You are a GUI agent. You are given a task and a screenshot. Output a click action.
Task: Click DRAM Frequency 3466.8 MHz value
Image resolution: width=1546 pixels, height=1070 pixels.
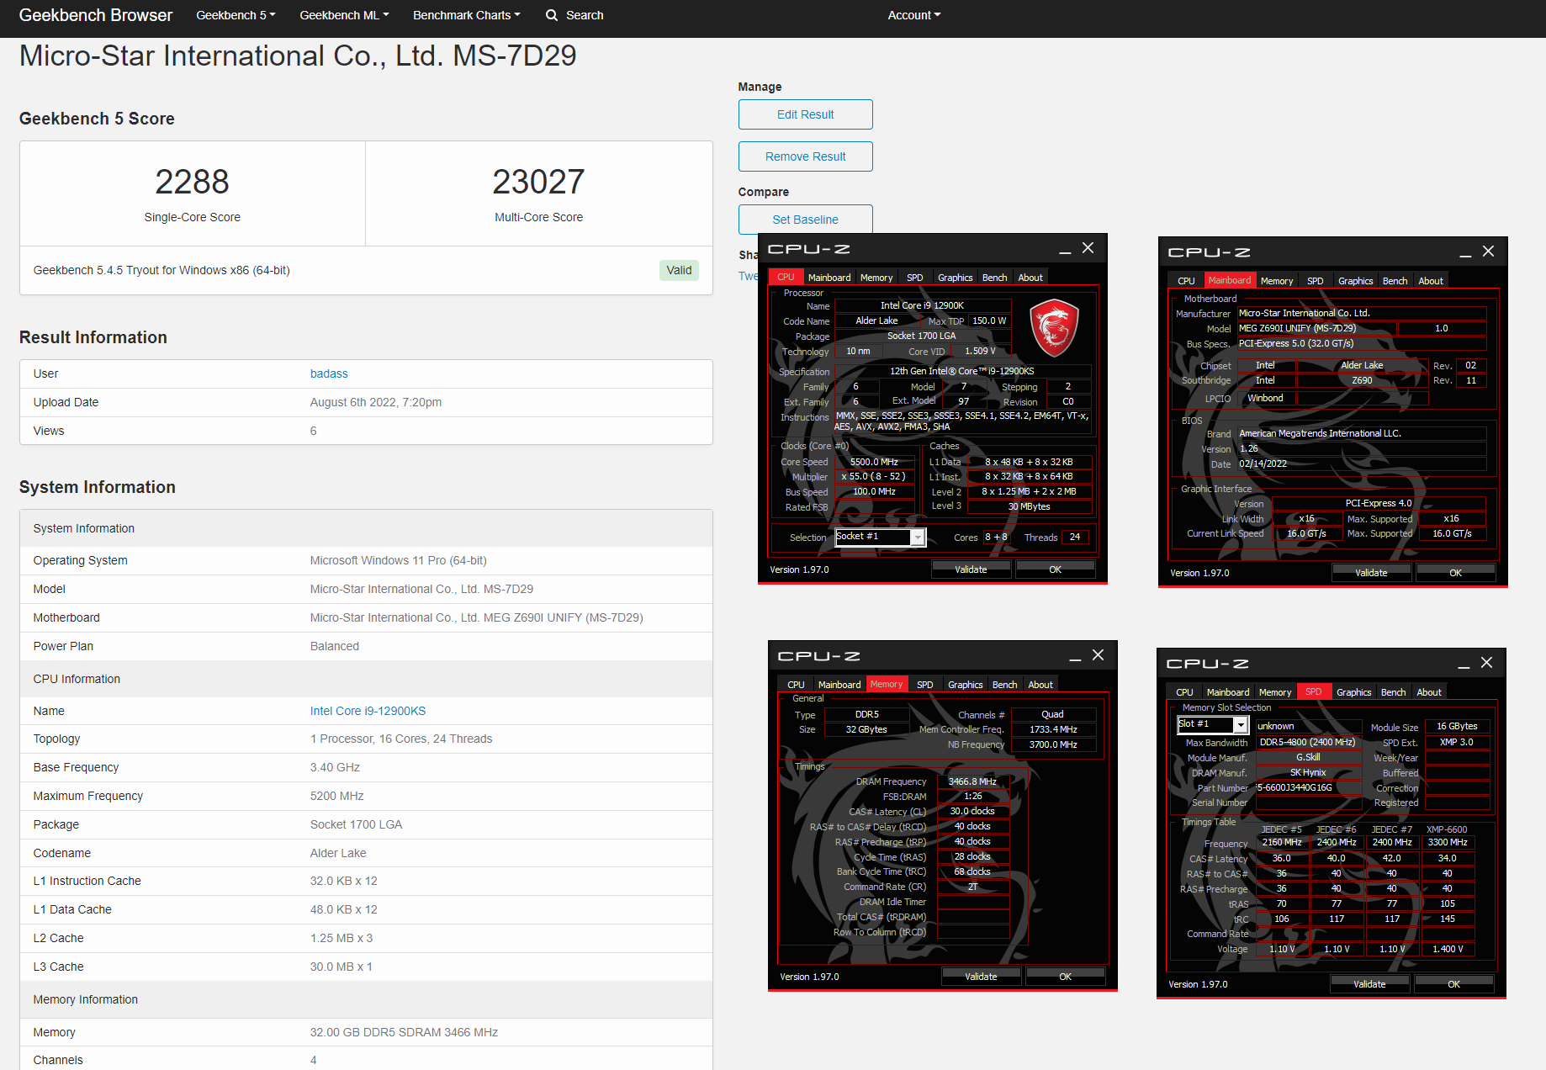coord(973,781)
